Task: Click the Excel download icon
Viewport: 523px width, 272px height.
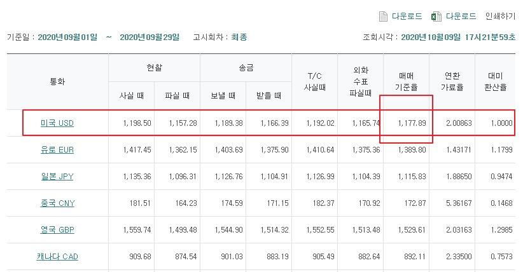Action: point(436,17)
